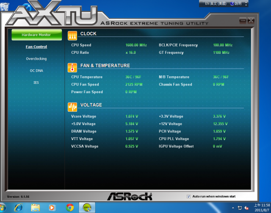
Task: Show hidden system tray icons
Action: (233, 208)
